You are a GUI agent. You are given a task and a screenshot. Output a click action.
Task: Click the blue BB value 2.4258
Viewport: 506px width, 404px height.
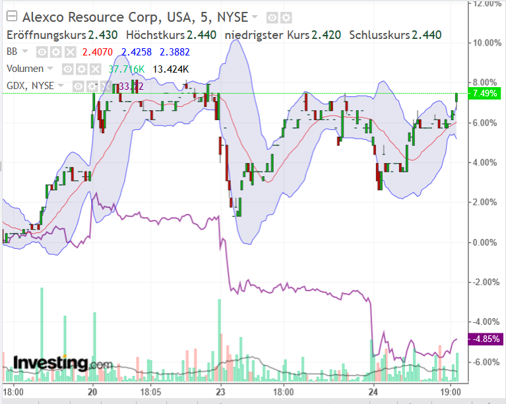[137, 52]
